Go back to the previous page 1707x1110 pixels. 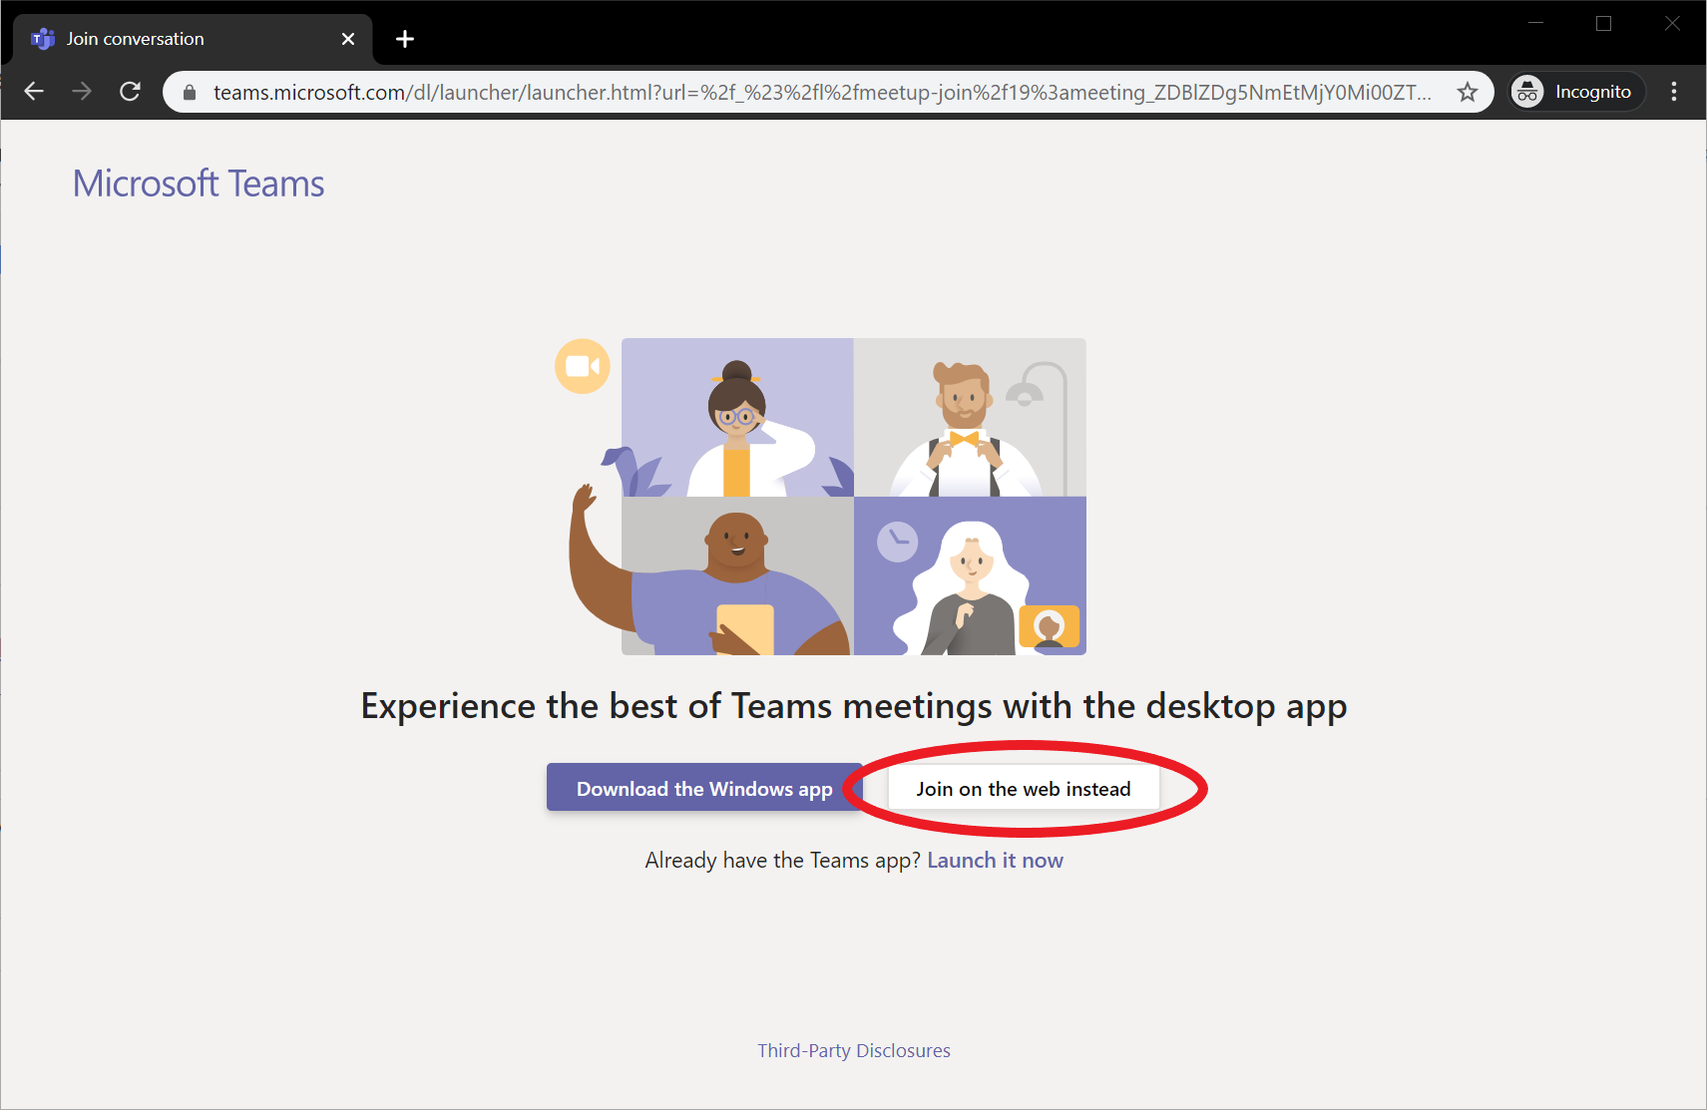34,91
